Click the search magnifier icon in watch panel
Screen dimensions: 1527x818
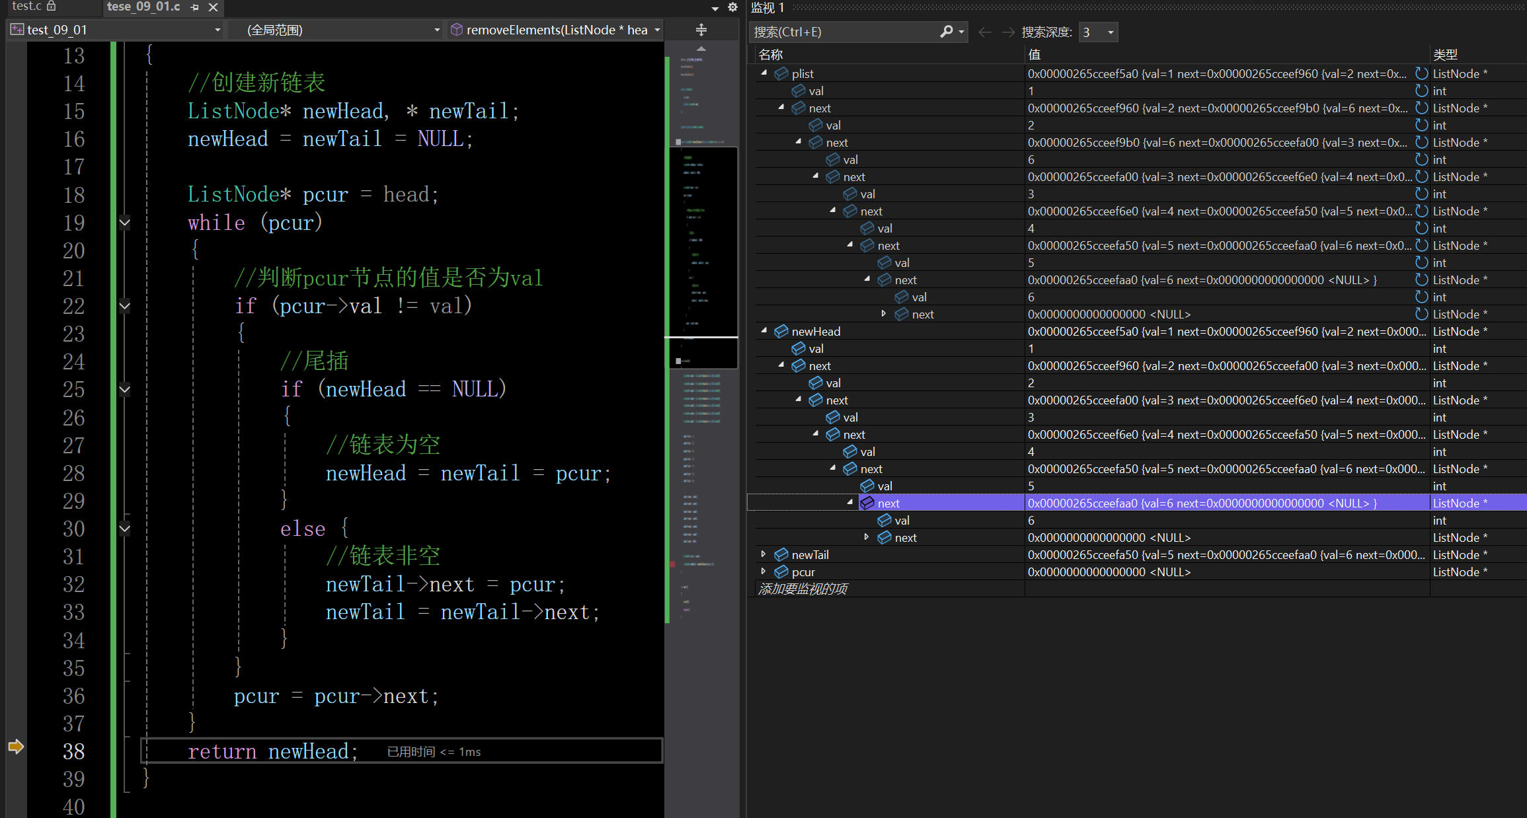[947, 32]
